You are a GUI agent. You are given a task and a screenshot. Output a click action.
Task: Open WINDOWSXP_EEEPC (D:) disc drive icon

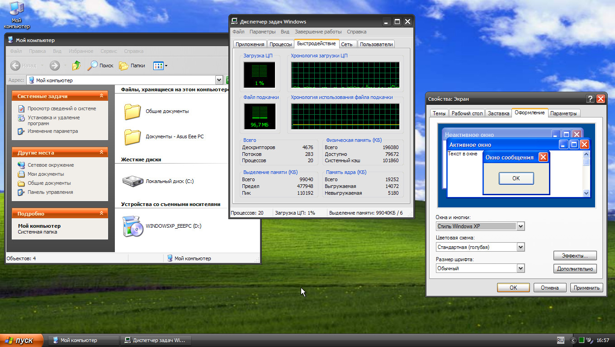pos(132,226)
